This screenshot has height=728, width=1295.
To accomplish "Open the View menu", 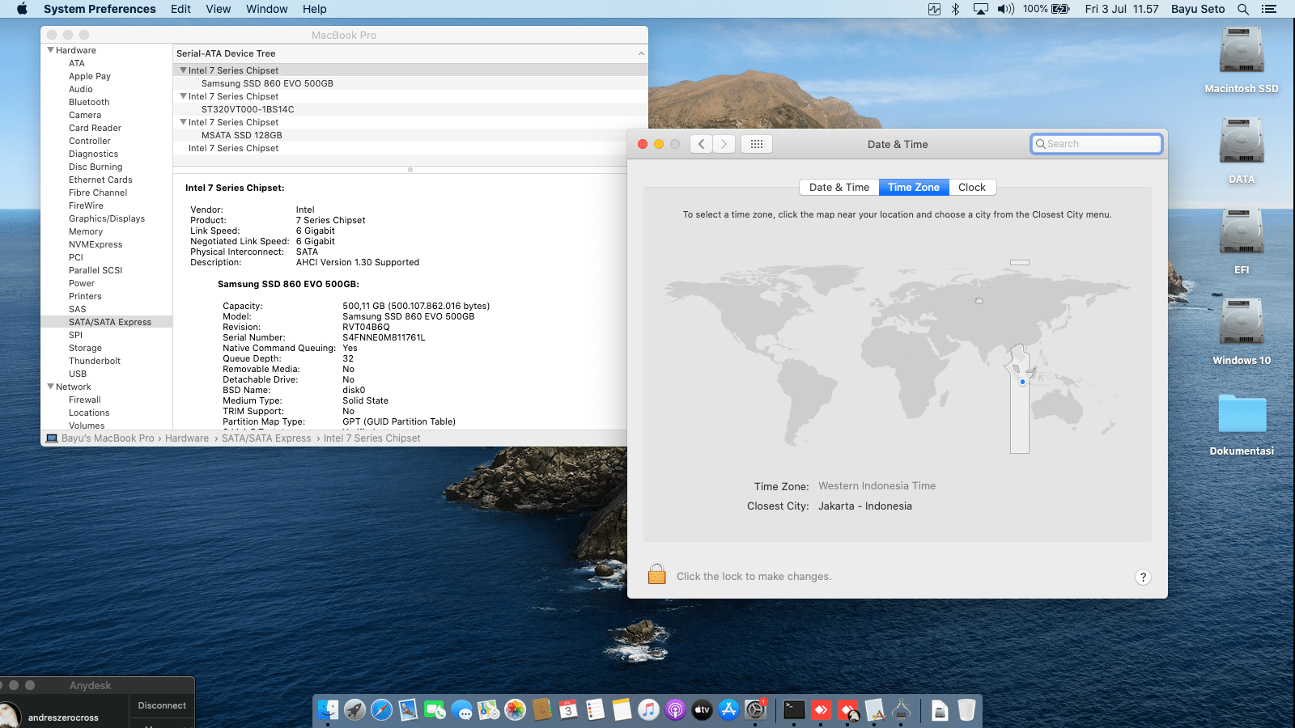I will [219, 9].
